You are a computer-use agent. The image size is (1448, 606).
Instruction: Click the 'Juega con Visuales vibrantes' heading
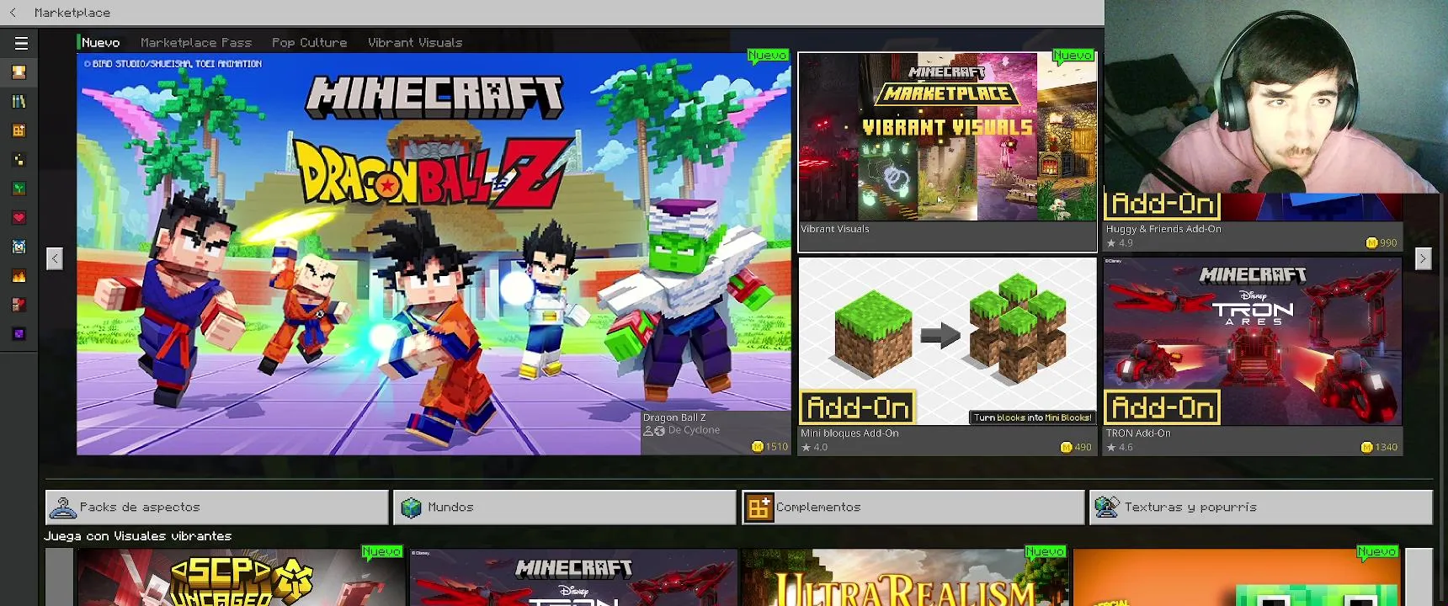tap(138, 536)
